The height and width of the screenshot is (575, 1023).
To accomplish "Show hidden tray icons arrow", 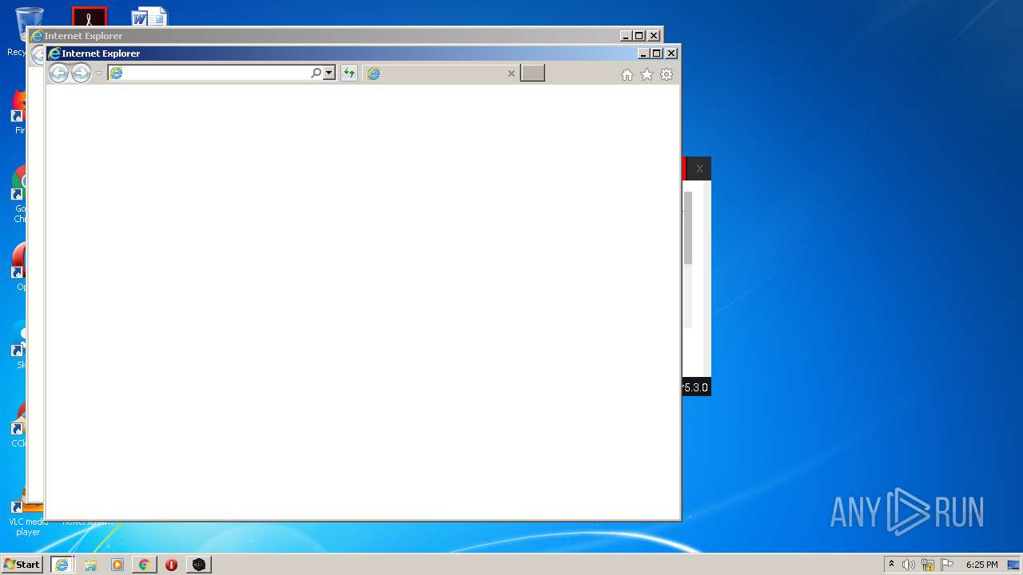I will tap(891, 565).
